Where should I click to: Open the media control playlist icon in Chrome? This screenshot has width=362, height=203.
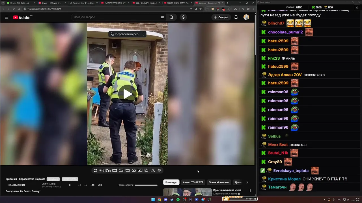click(x=243, y=9)
